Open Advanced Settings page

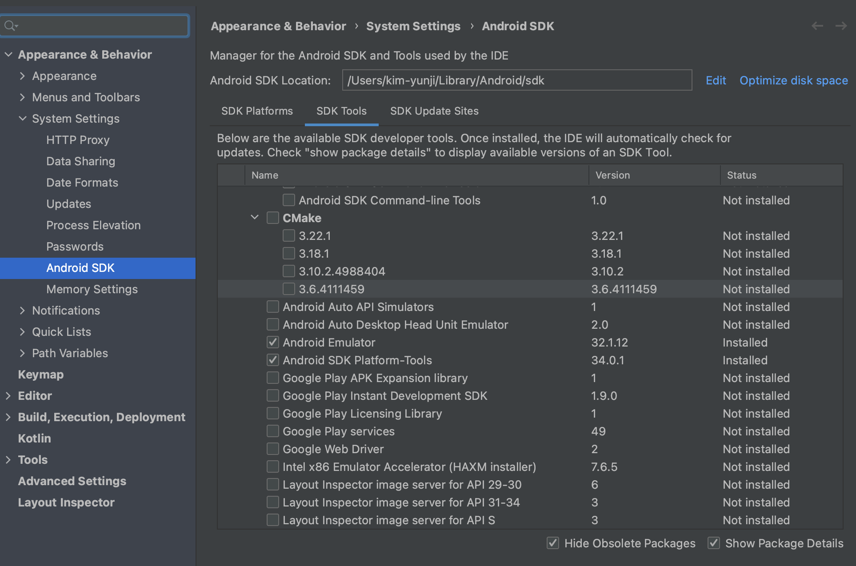pyautogui.click(x=72, y=481)
